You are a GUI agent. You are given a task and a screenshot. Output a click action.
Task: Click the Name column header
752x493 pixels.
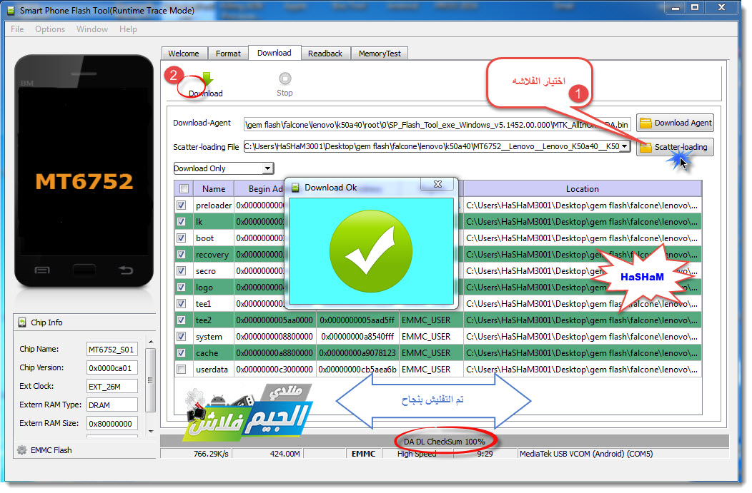coord(214,189)
